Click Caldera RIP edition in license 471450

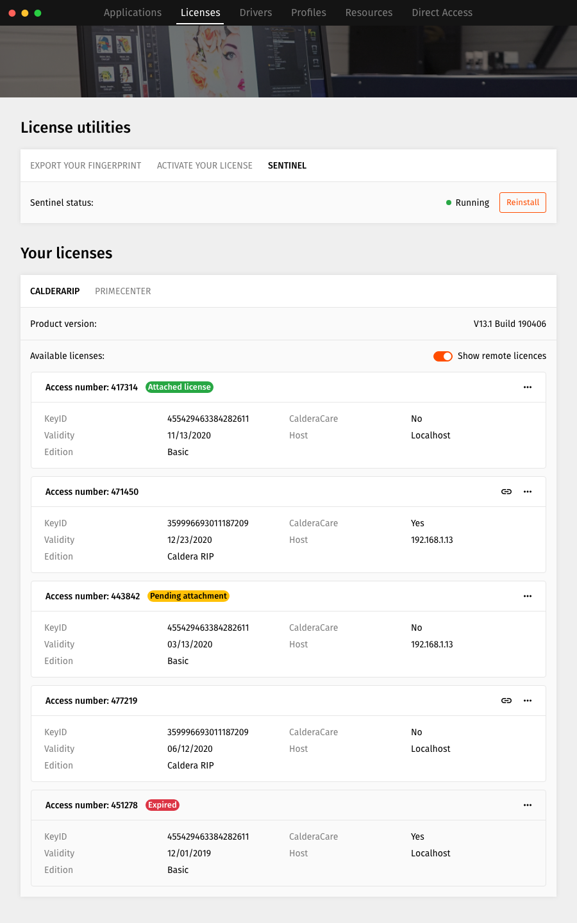pos(190,556)
